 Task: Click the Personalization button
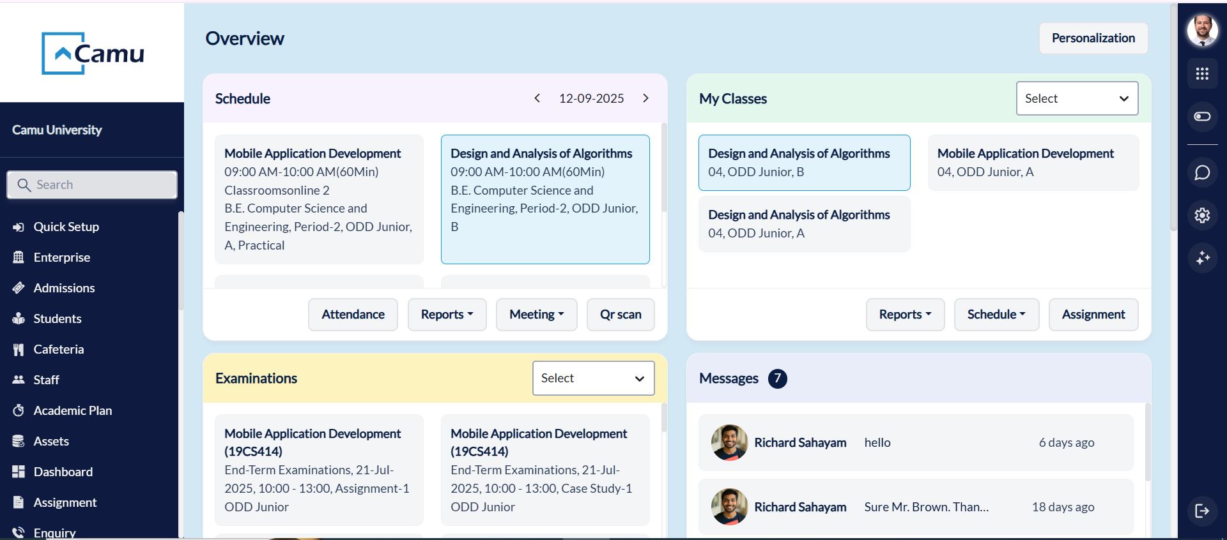pyautogui.click(x=1093, y=38)
